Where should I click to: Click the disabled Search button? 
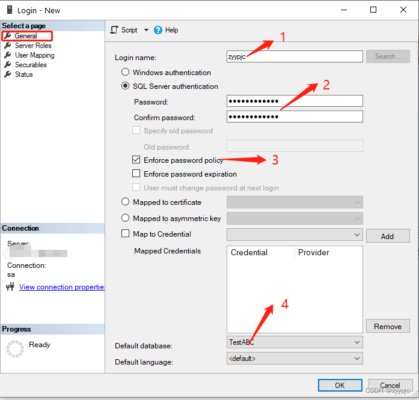[x=388, y=56]
